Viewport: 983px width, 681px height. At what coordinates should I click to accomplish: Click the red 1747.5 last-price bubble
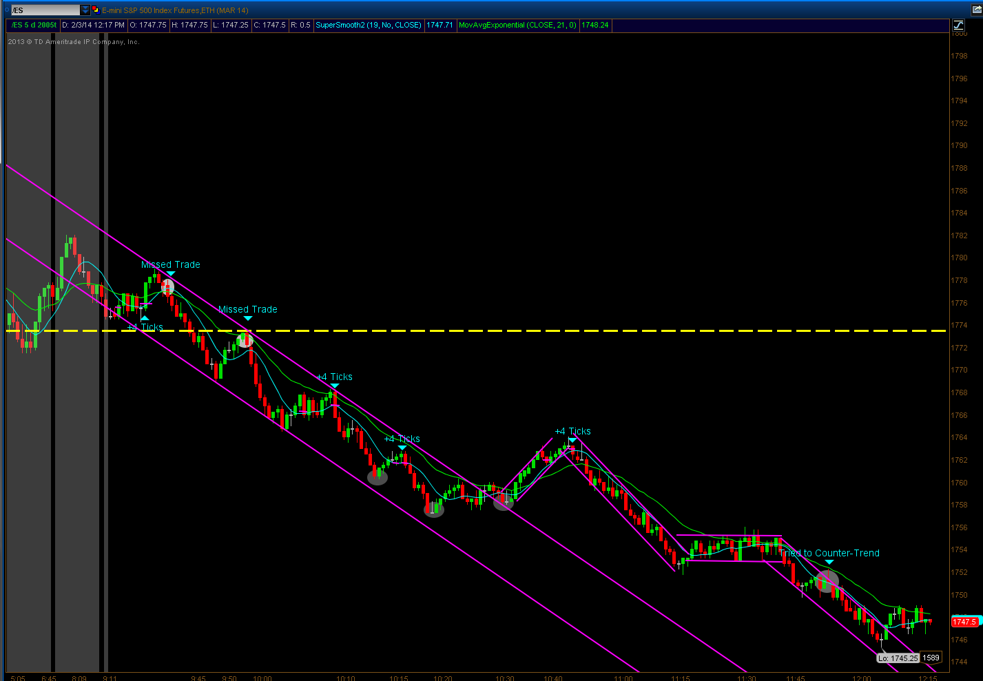(964, 622)
